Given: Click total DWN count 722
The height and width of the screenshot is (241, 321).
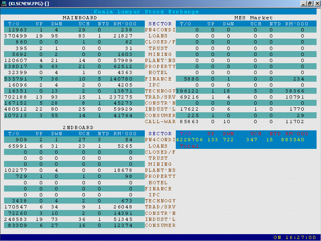Looking at the screenshot, I should [x=228, y=140].
